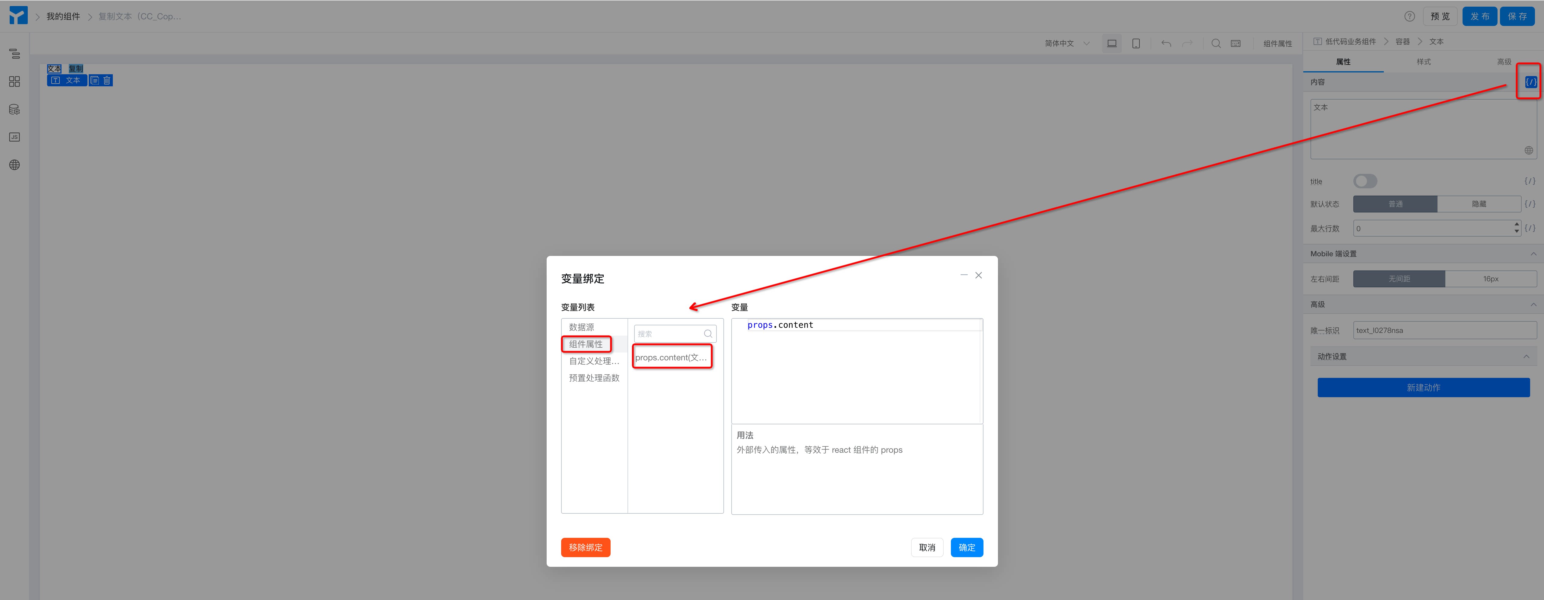
Task: Collapse the 动作设置 section
Action: click(x=1525, y=357)
